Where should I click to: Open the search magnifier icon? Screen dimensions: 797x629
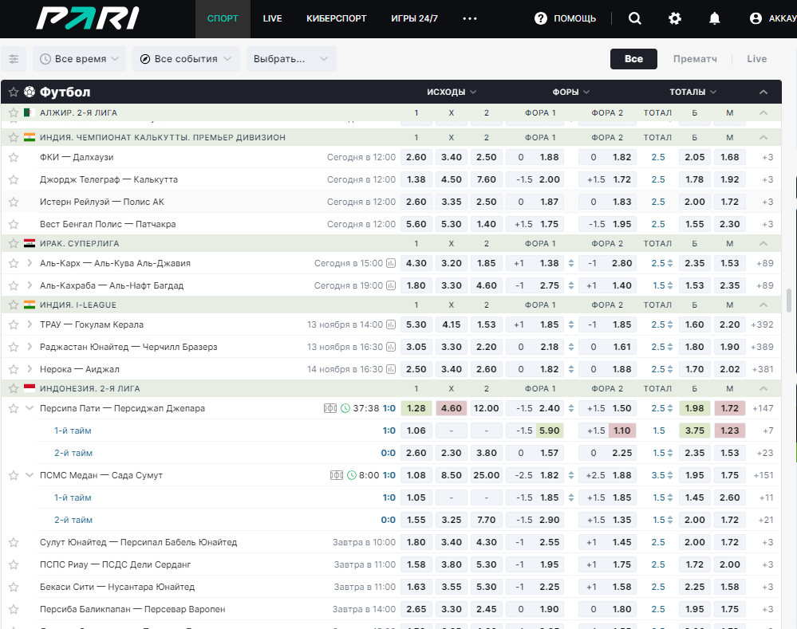(x=634, y=18)
